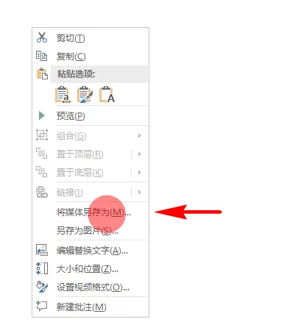Select 将媒体另存为(M)... menu entry
The image size is (295, 322).
pyautogui.click(x=93, y=212)
